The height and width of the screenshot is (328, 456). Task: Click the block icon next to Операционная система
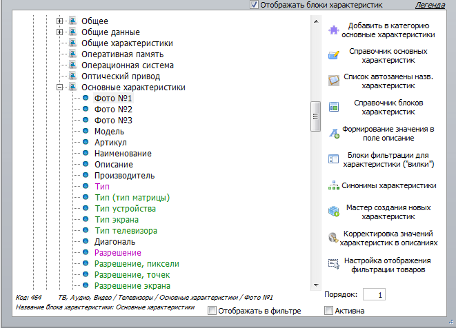click(x=72, y=65)
